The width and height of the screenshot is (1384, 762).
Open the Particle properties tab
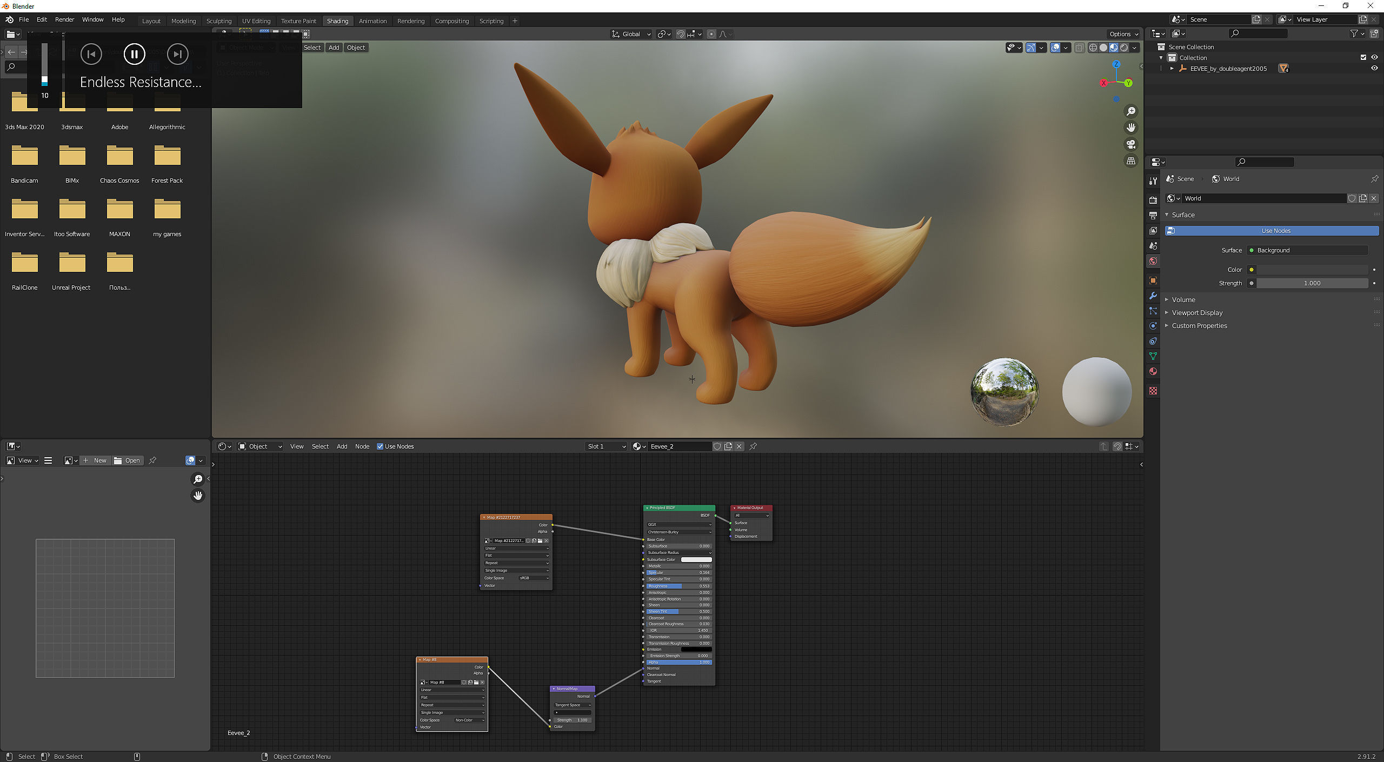1153,311
